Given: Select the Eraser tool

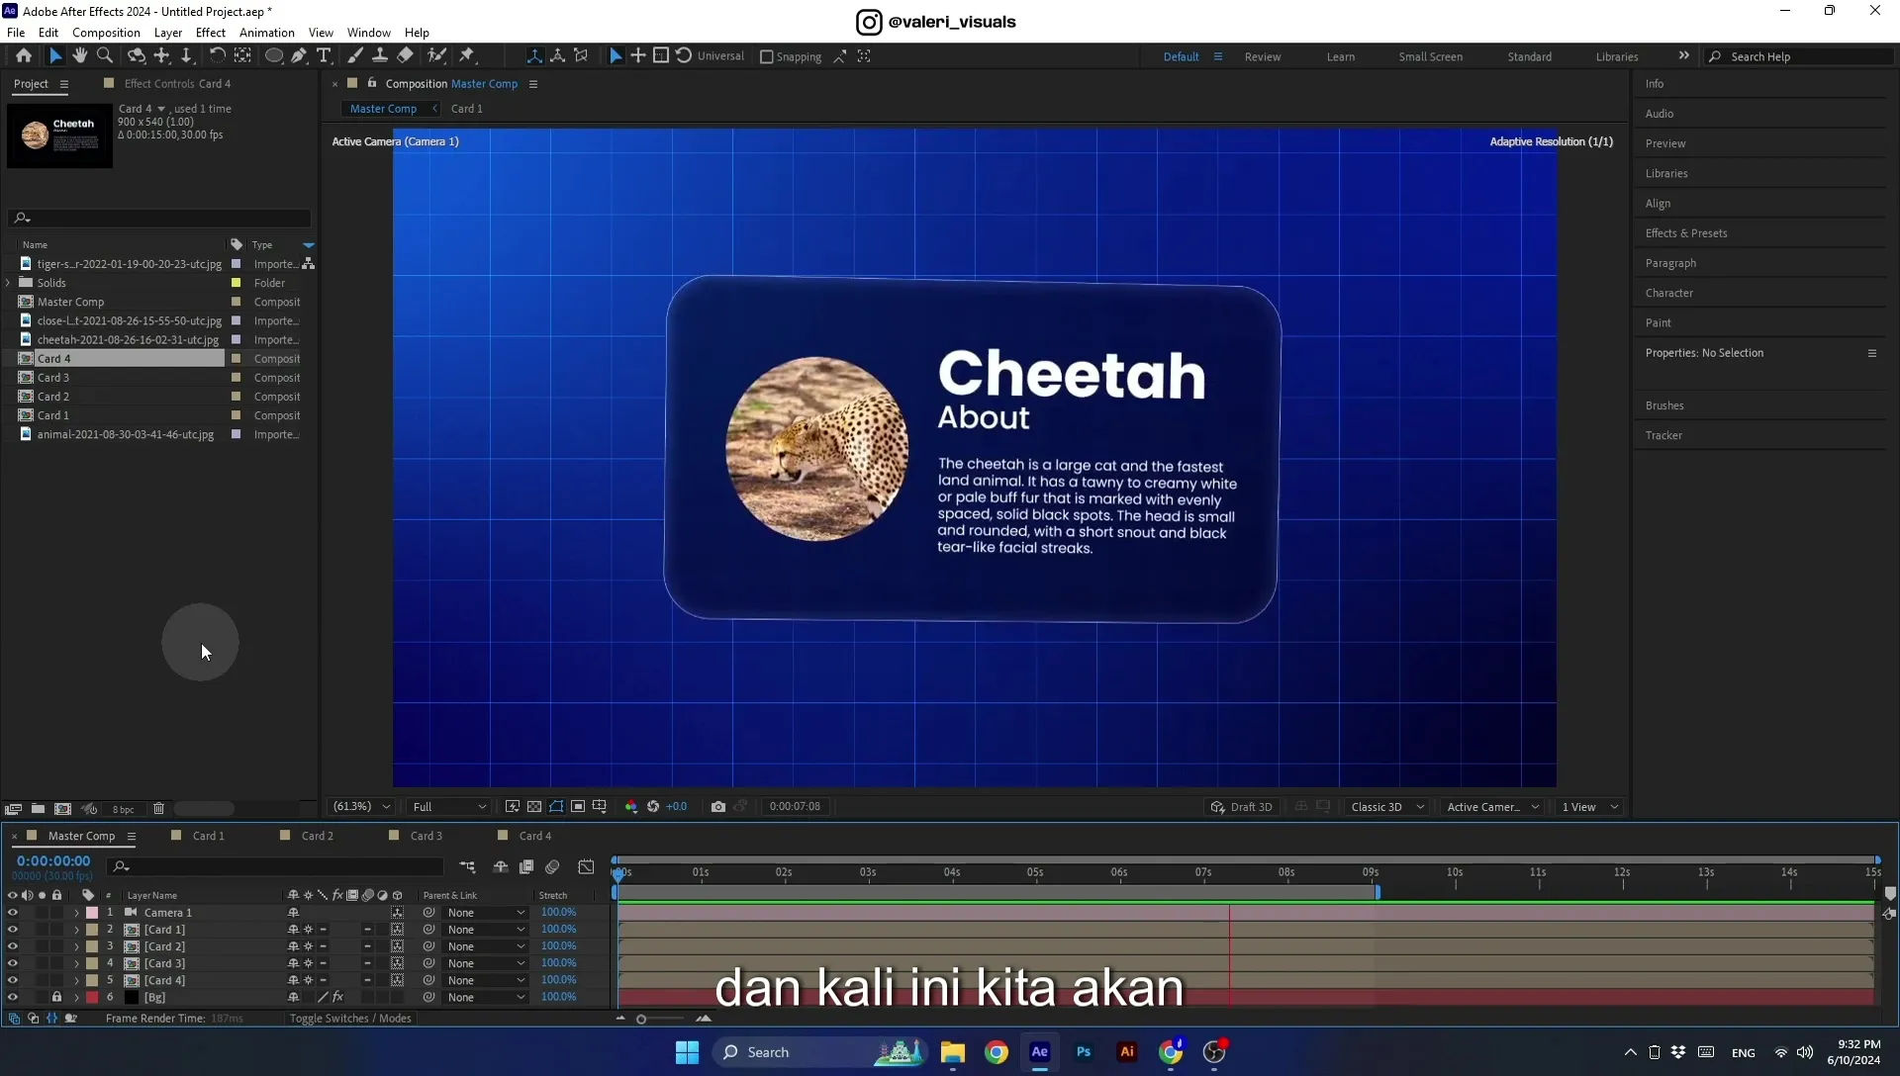Looking at the screenshot, I should tap(405, 56).
